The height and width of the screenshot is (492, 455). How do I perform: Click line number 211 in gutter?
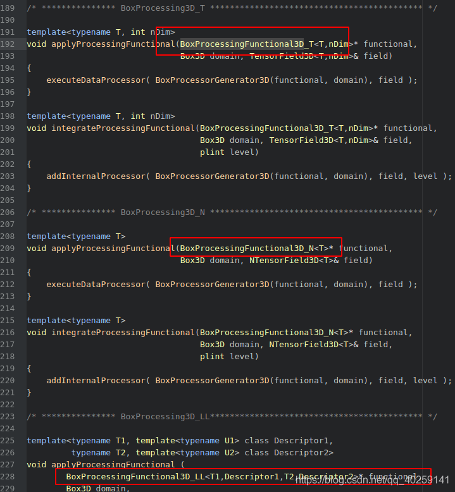pyautogui.click(x=7, y=273)
